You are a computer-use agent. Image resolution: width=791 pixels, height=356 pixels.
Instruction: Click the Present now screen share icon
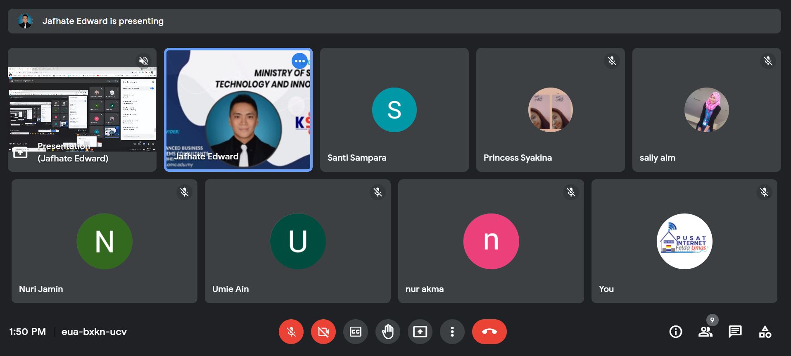point(420,332)
